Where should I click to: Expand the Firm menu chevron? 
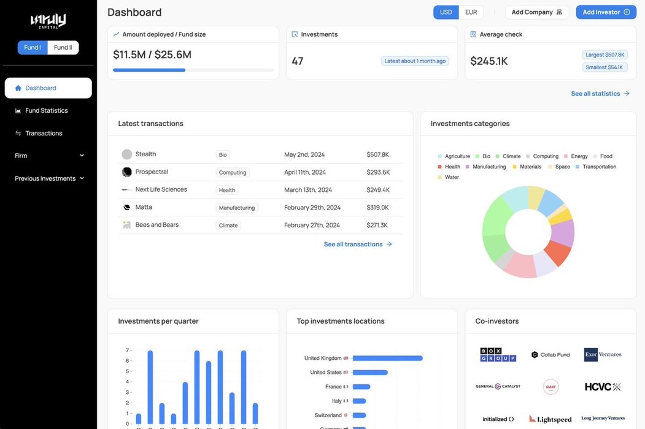[82, 156]
